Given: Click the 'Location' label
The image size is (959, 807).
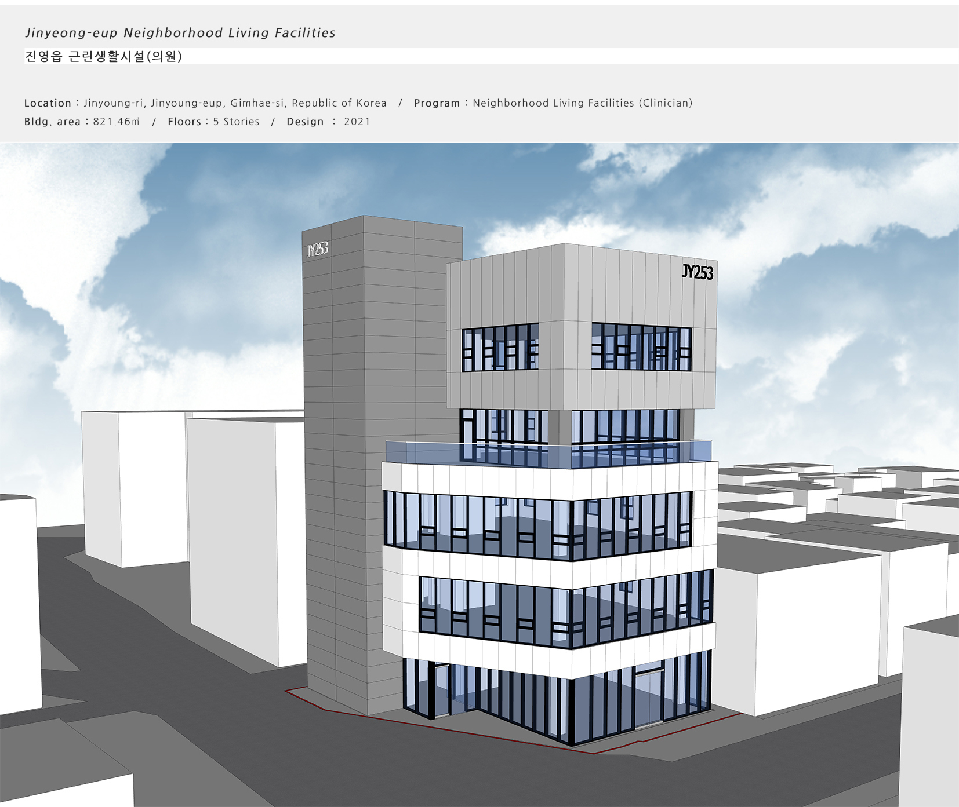Looking at the screenshot, I should coord(48,103).
